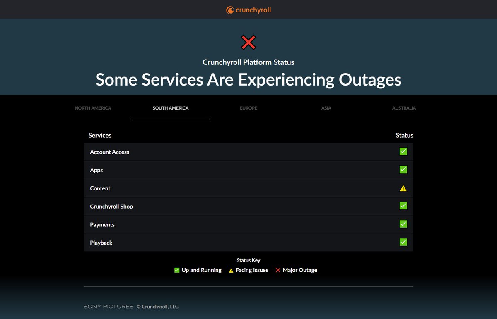Click green check status for Playback
This screenshot has height=319, width=497.
click(403, 242)
